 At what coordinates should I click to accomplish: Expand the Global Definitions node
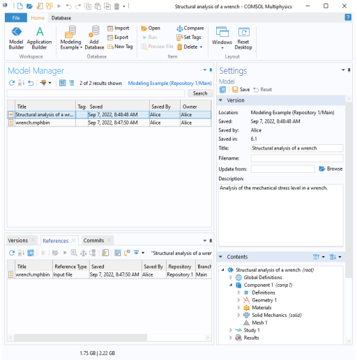pos(231,277)
